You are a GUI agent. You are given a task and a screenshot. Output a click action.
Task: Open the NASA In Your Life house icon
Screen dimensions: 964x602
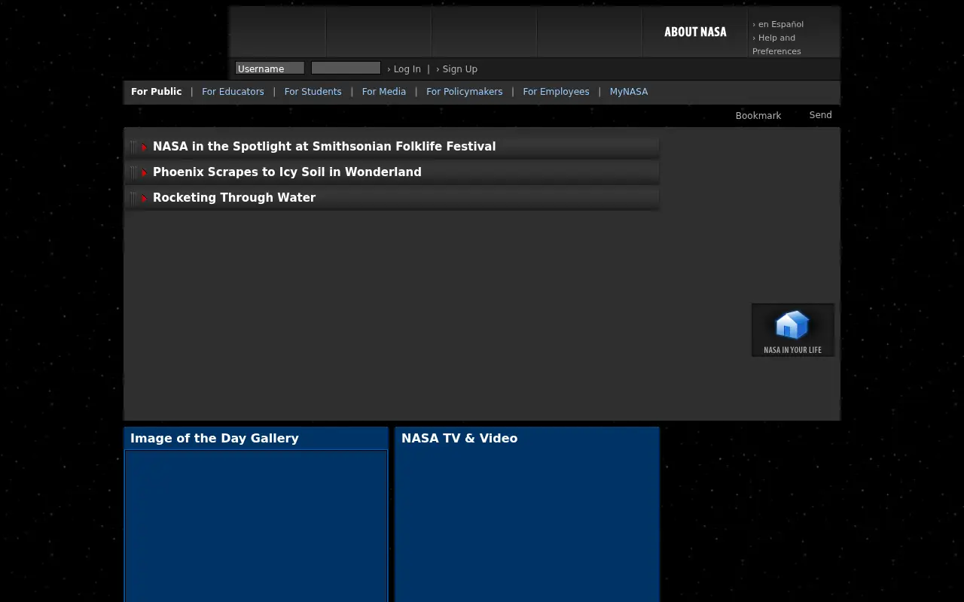(792, 330)
